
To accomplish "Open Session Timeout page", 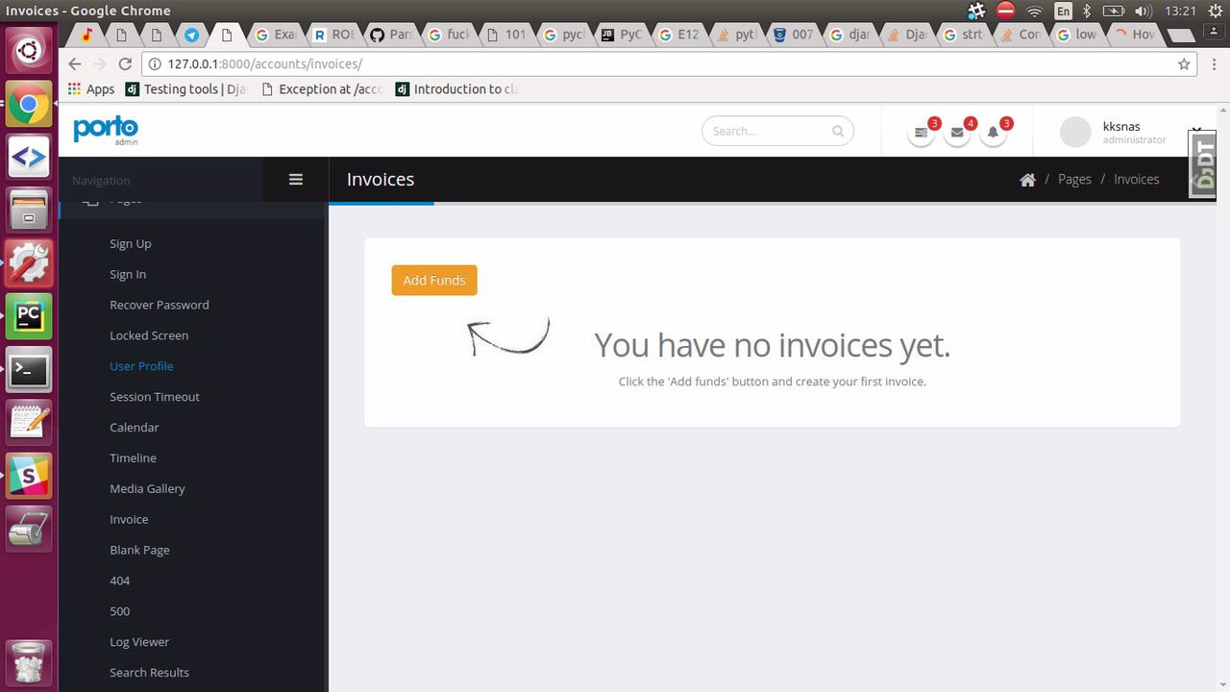I will click(155, 397).
